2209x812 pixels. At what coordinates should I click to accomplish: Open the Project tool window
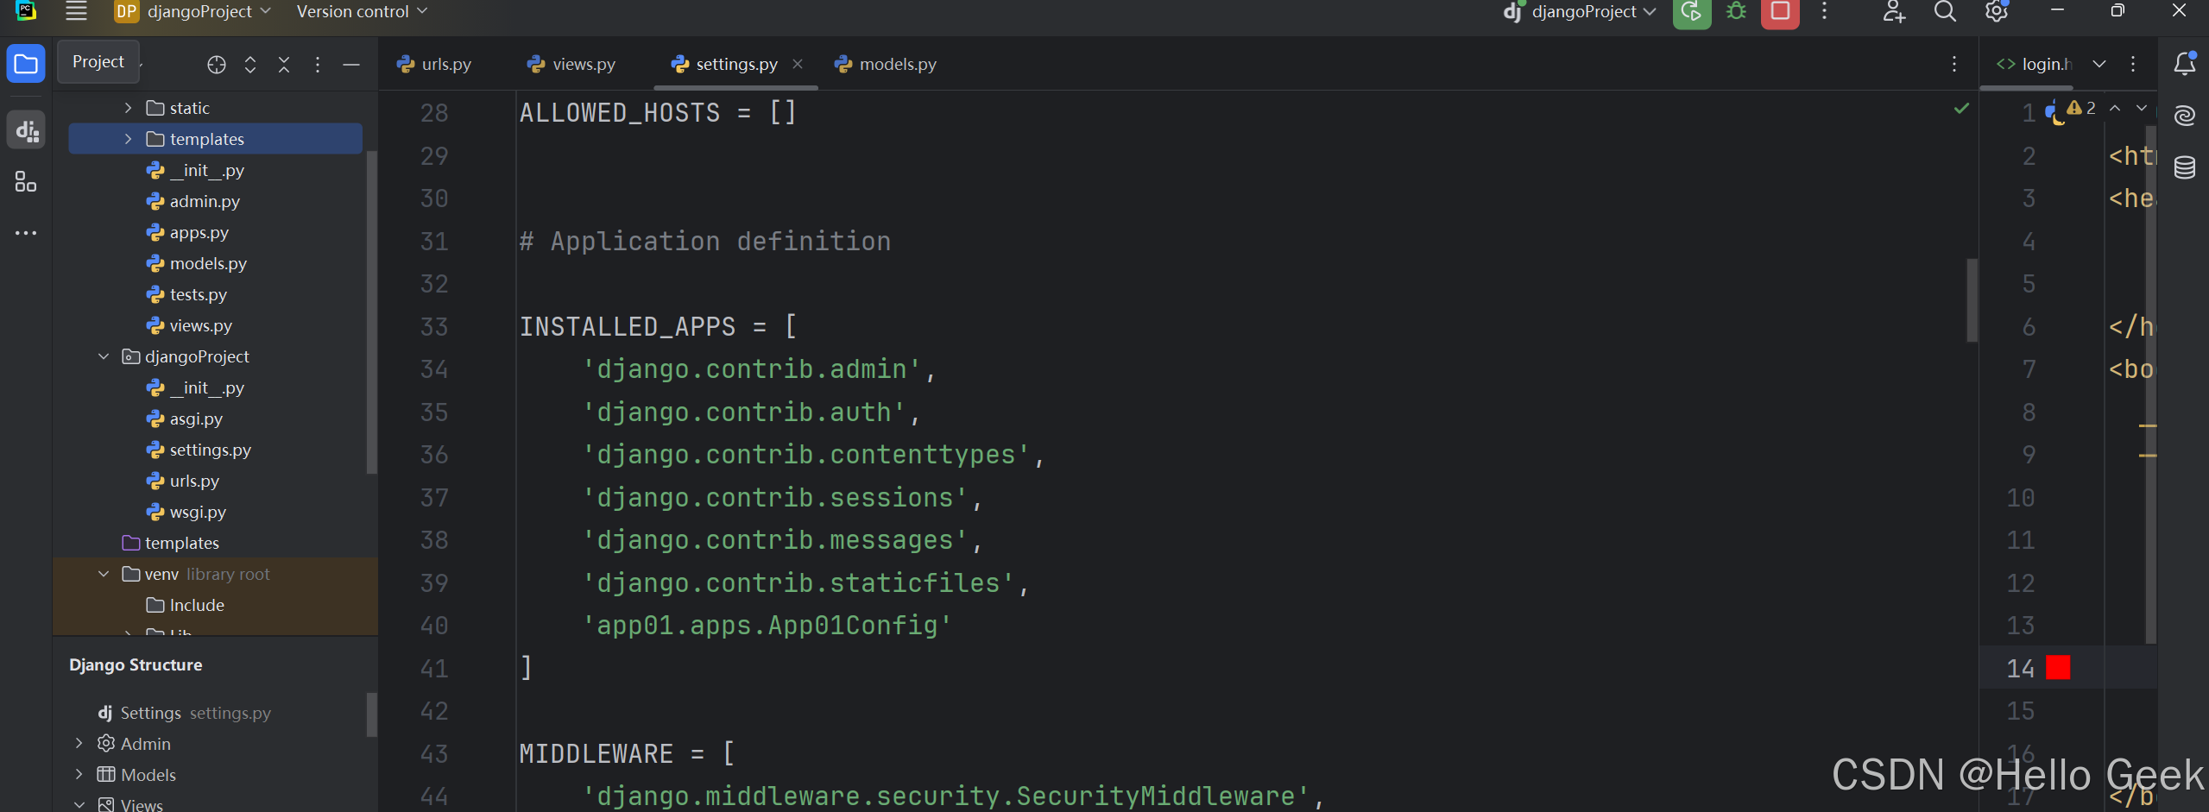click(x=26, y=64)
